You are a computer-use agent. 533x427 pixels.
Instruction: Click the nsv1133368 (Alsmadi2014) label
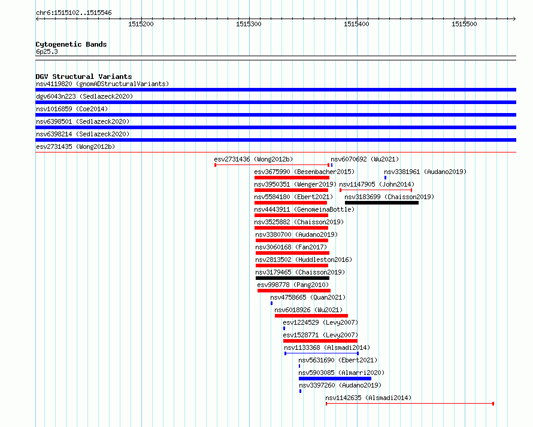click(327, 347)
